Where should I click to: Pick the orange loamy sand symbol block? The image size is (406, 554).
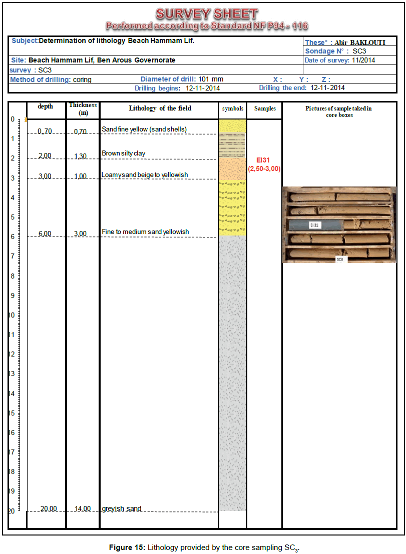click(232, 168)
